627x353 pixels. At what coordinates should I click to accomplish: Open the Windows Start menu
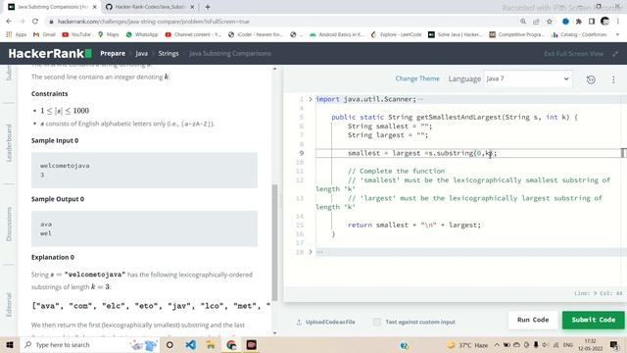(10, 344)
